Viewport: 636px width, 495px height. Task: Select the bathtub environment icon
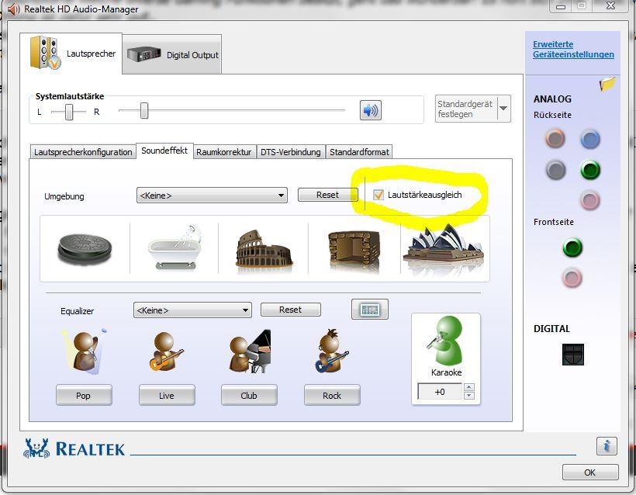pos(175,247)
